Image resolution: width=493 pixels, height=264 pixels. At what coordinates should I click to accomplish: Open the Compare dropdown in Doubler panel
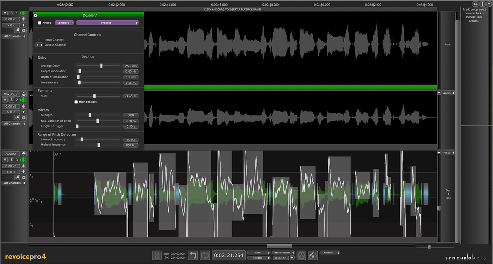point(64,23)
